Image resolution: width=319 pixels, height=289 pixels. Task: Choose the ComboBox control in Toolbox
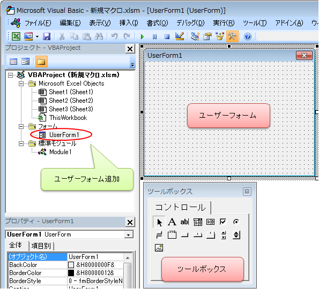(x=198, y=222)
